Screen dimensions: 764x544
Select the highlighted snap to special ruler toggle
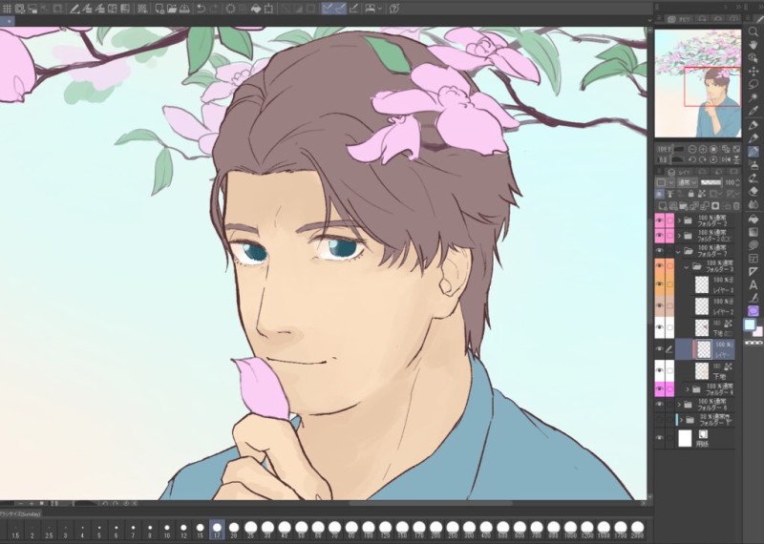[x=340, y=9]
